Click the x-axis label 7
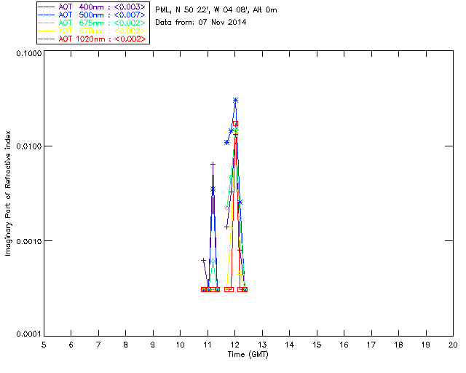Viewport: 466px width, 373px height. [98, 345]
